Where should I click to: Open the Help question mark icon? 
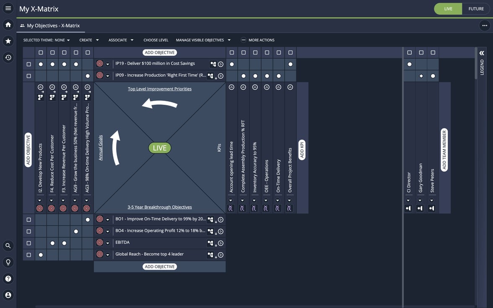(x=8, y=279)
